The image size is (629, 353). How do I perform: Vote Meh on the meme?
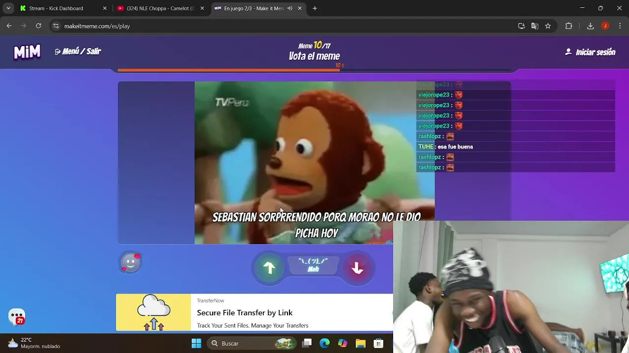tap(313, 265)
